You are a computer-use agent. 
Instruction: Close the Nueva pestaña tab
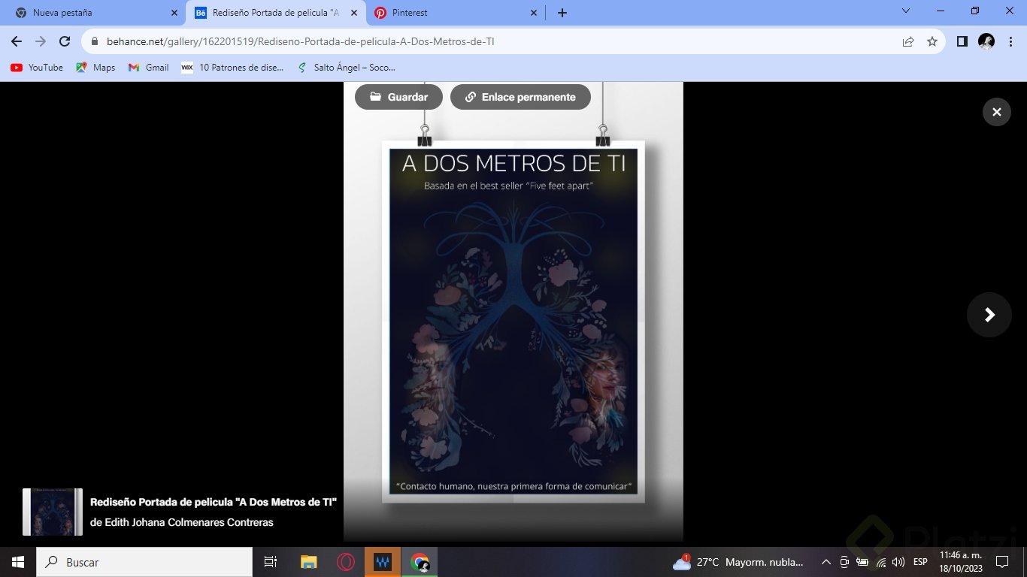click(x=174, y=13)
